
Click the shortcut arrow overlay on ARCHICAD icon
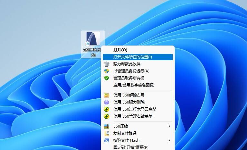[87, 44]
